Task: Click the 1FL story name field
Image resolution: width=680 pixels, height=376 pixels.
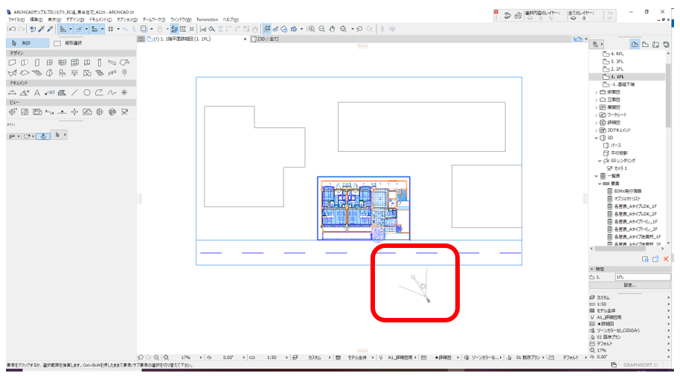Action: click(642, 276)
